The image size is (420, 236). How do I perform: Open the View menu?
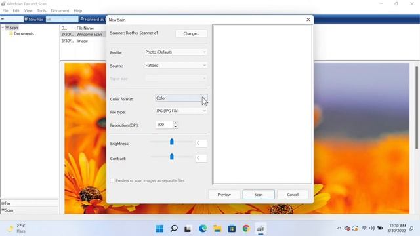28,11
